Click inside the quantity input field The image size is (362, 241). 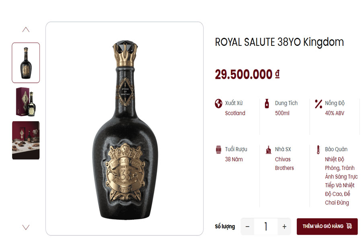[x=265, y=226]
